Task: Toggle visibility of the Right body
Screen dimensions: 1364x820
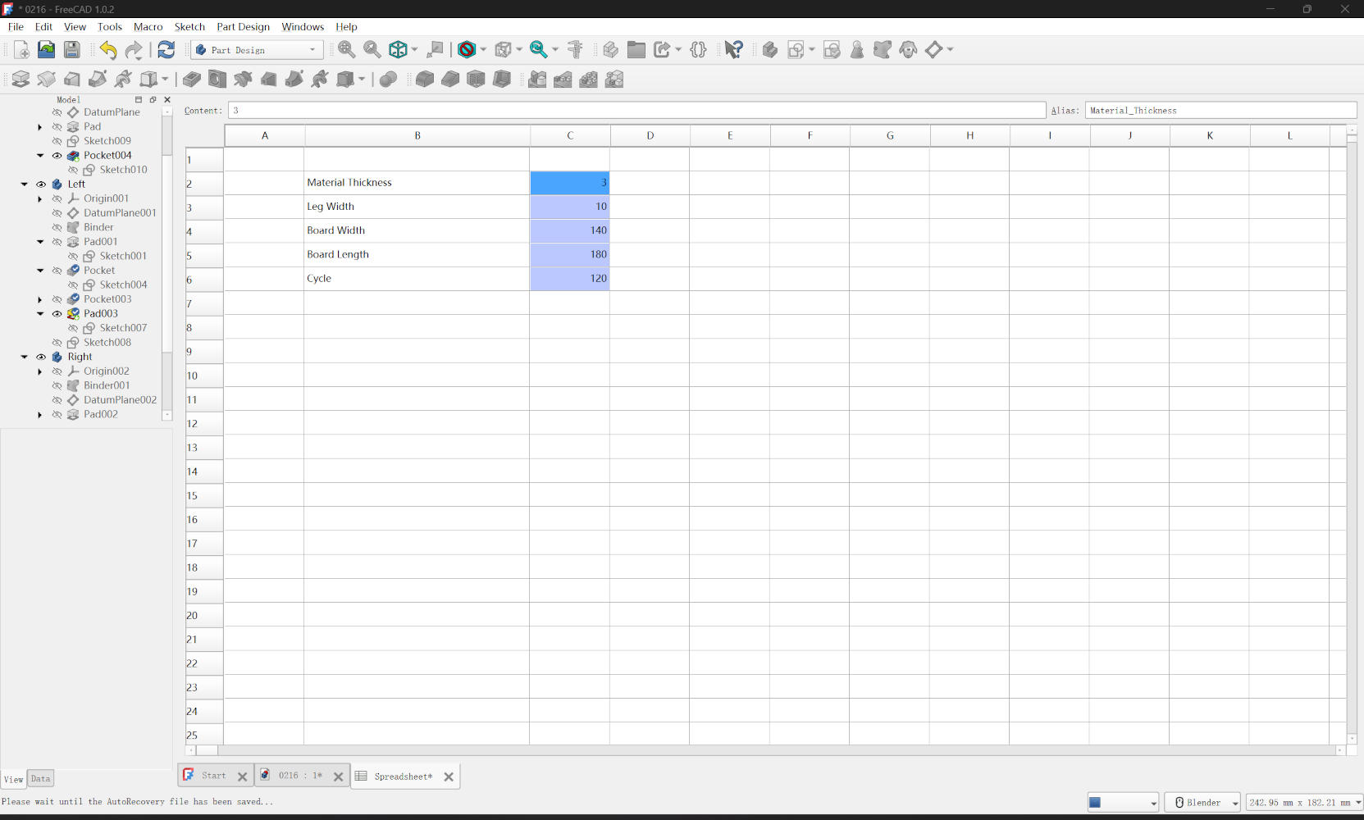Action: (41, 358)
